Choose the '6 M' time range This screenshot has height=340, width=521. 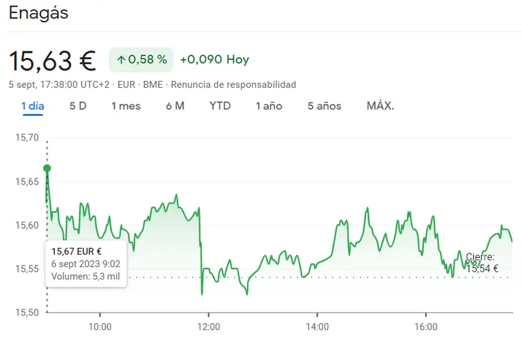click(x=175, y=106)
